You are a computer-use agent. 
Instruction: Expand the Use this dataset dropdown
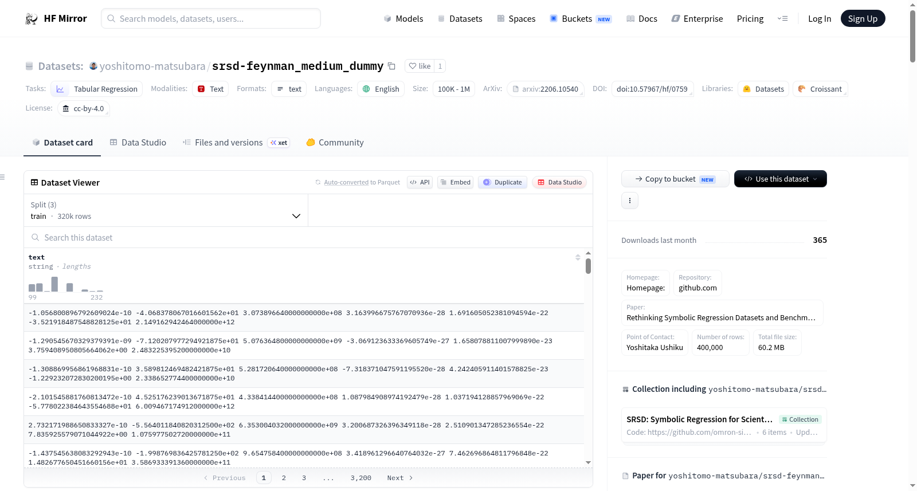click(781, 179)
